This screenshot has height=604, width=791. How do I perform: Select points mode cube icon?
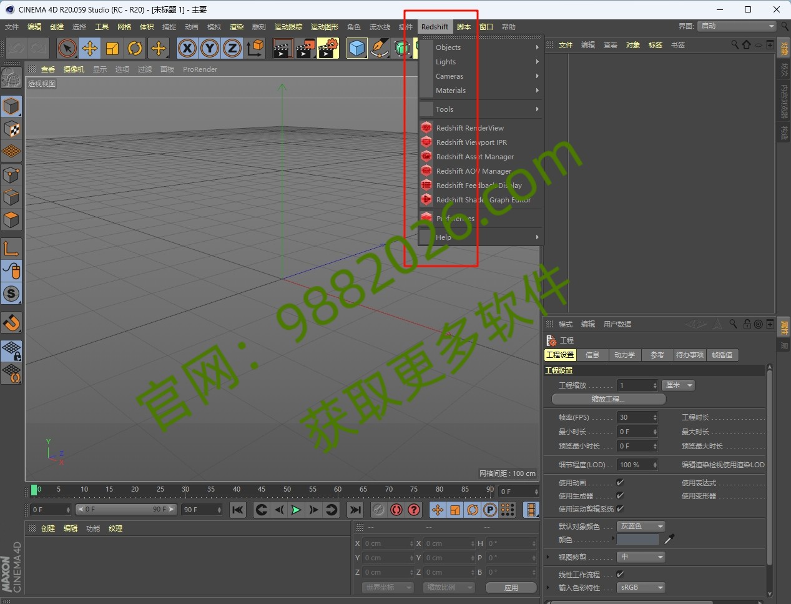click(11, 175)
